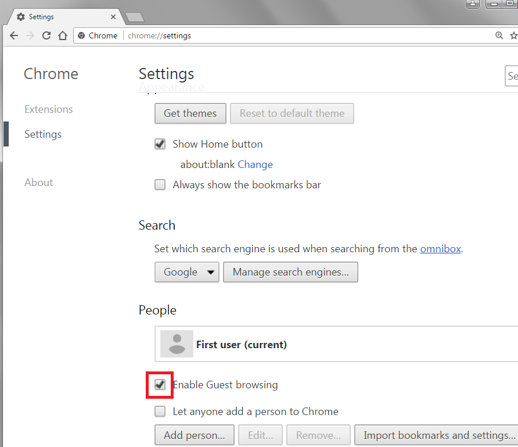The image size is (518, 447).
Task: Open the browser home page icon
Action: coord(62,35)
